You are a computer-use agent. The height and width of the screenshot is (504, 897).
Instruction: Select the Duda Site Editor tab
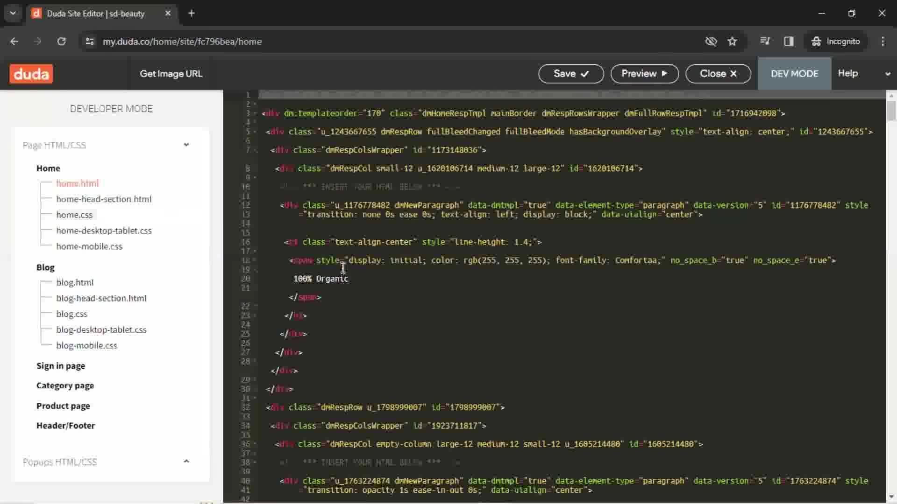[x=102, y=14]
